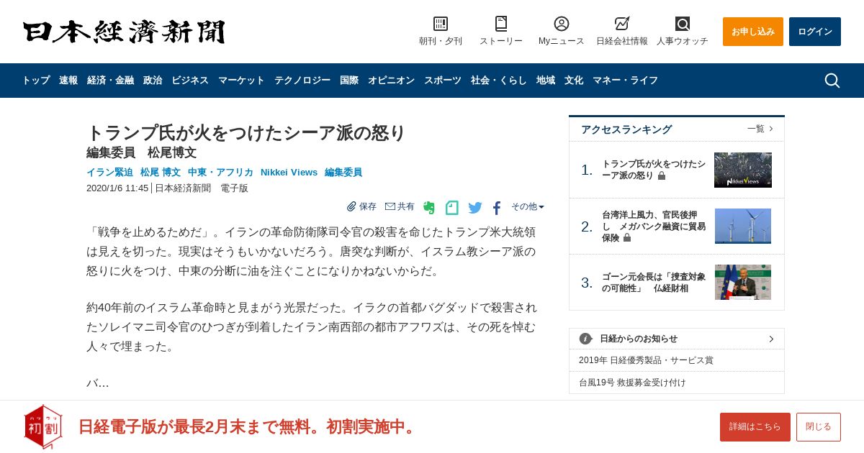Screen dimensions: 864x453
Task: Clip article to Evernote elephant icon
Action: point(429,208)
